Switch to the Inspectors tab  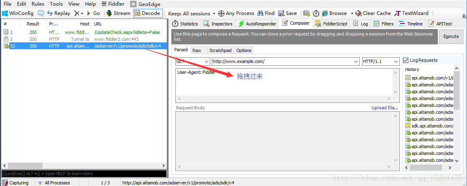[218, 24]
